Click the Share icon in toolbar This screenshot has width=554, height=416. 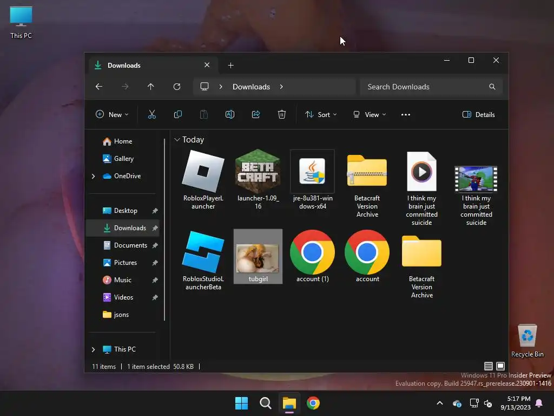[x=256, y=115]
